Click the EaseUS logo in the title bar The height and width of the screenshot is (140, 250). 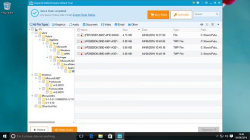[x=31, y=3]
